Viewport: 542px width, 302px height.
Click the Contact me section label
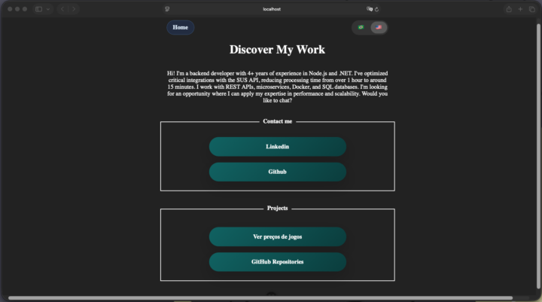point(278,121)
